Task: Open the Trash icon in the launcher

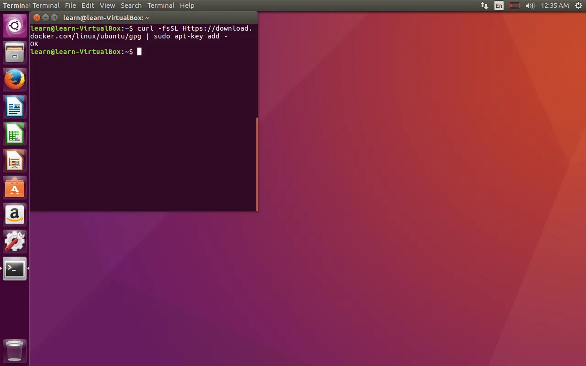Action: point(15,351)
